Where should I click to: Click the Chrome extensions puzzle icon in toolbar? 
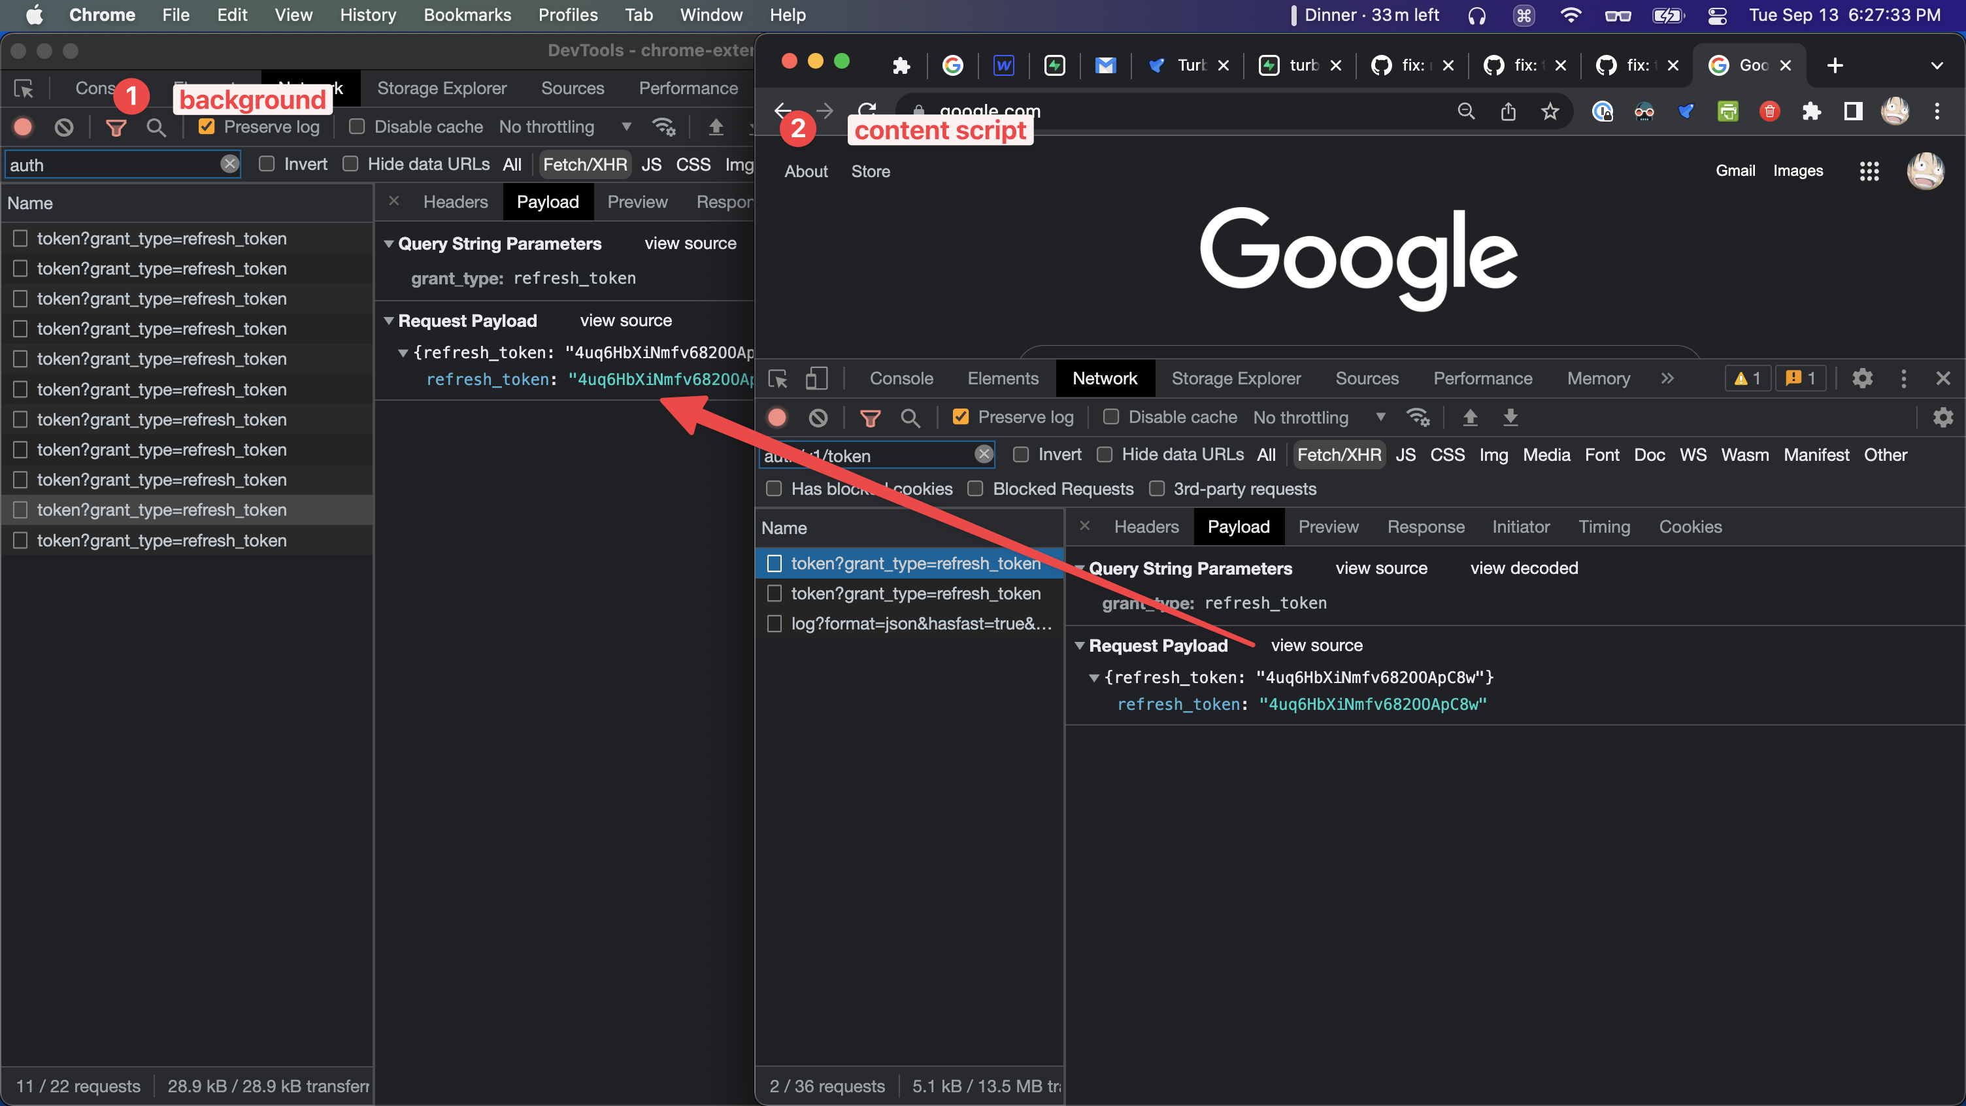[1811, 111]
